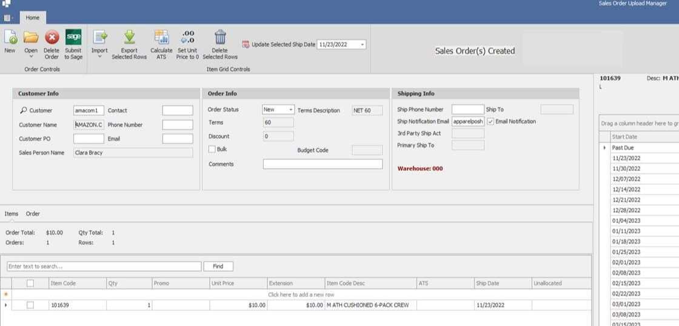Click the Start Date column header
The height and width of the screenshot is (326, 679).
coord(644,137)
